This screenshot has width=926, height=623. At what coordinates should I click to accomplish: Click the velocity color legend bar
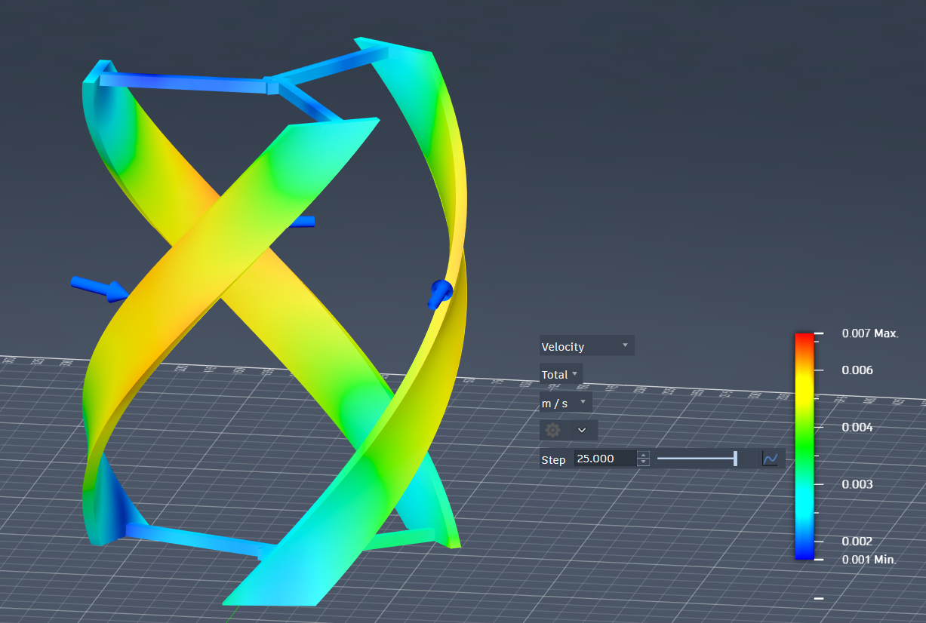tap(804, 446)
